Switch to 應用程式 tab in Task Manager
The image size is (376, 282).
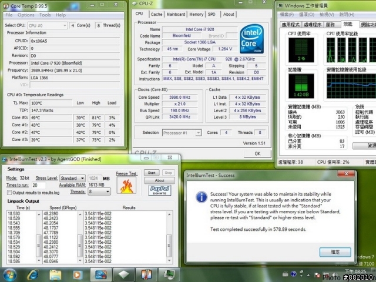point(291,25)
